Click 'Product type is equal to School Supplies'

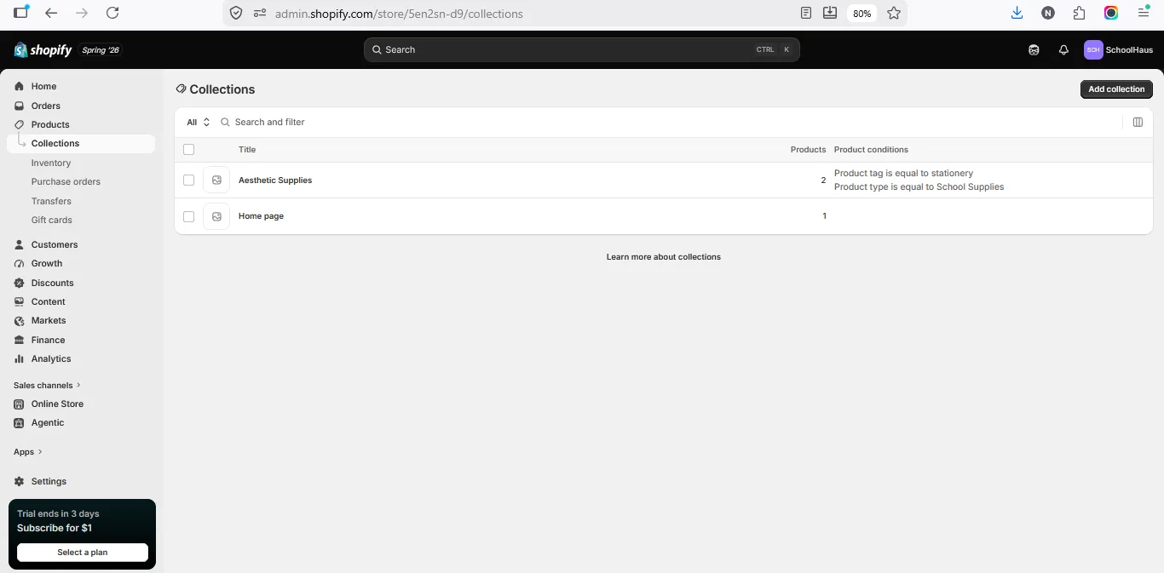pyautogui.click(x=919, y=186)
